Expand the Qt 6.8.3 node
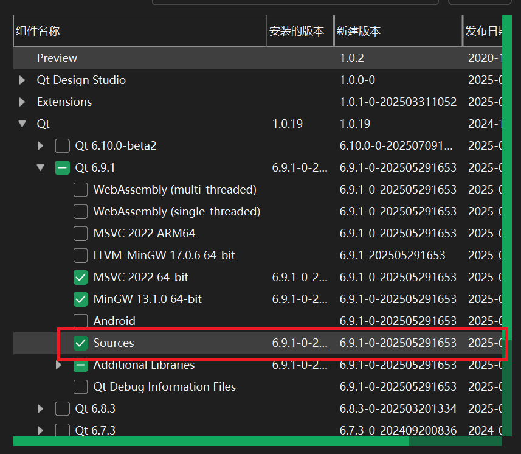 tap(41, 409)
